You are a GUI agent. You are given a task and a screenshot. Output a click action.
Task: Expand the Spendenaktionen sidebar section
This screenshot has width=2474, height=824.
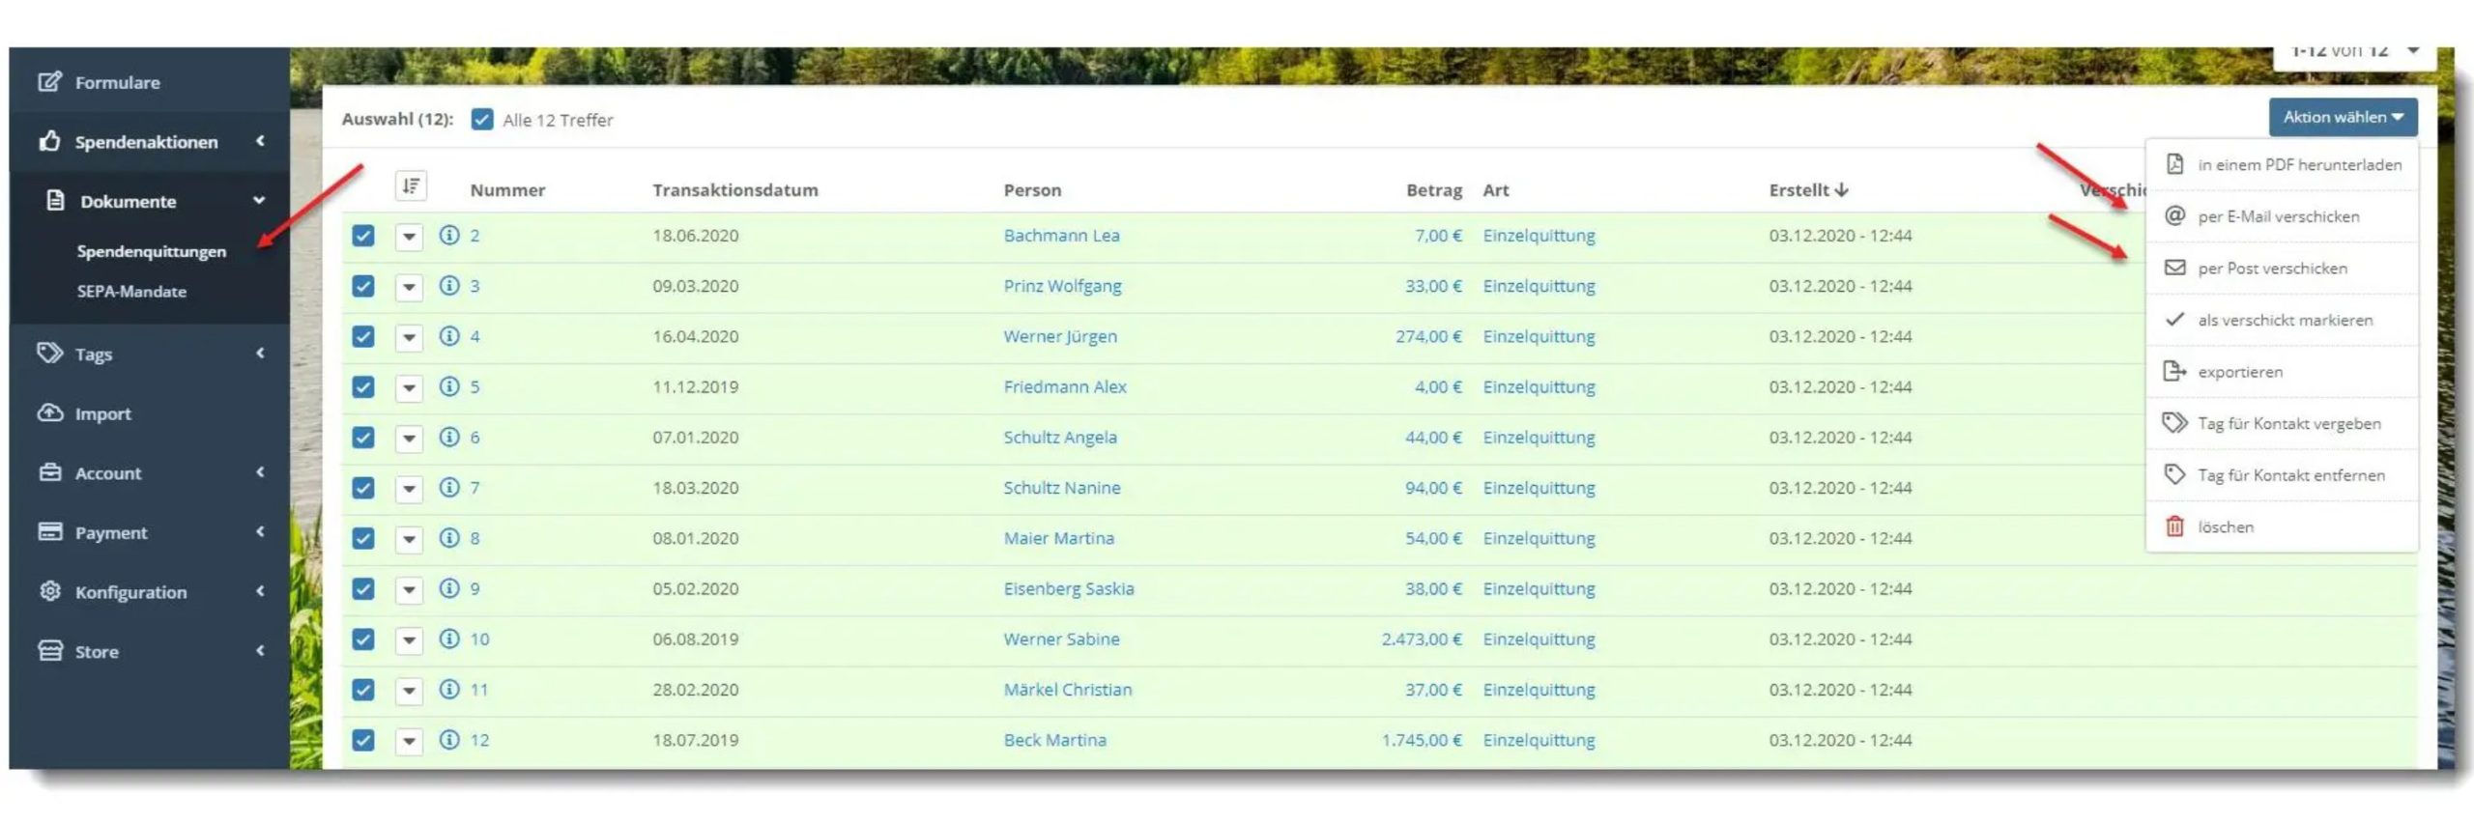145,142
